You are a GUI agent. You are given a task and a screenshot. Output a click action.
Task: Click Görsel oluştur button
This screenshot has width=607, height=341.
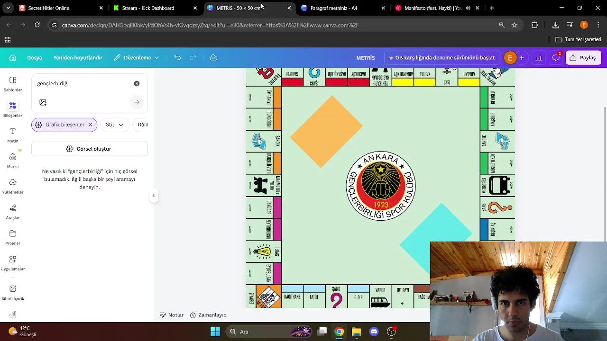pos(89,149)
